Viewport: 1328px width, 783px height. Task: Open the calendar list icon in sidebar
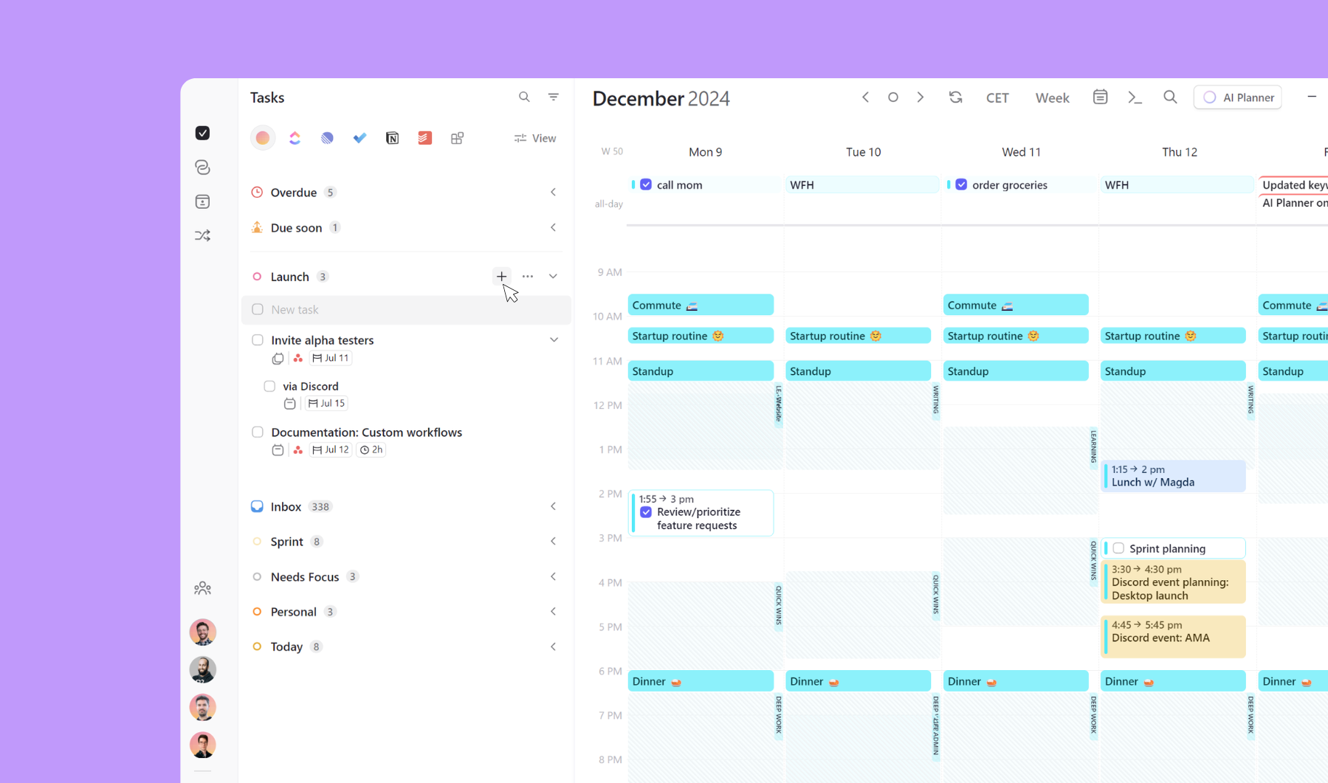click(202, 201)
